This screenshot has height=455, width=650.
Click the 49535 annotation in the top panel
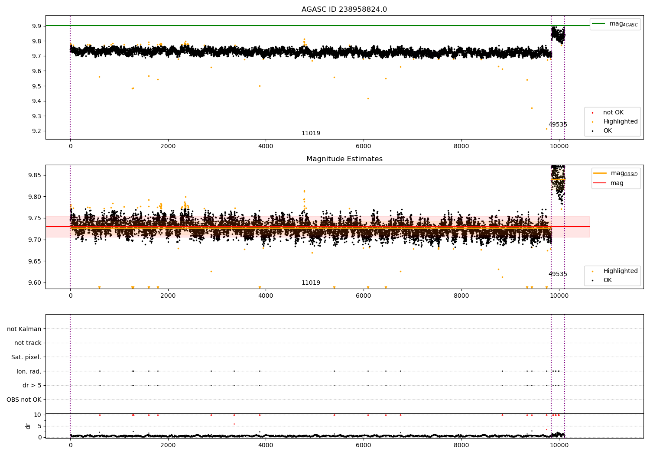[x=558, y=125]
